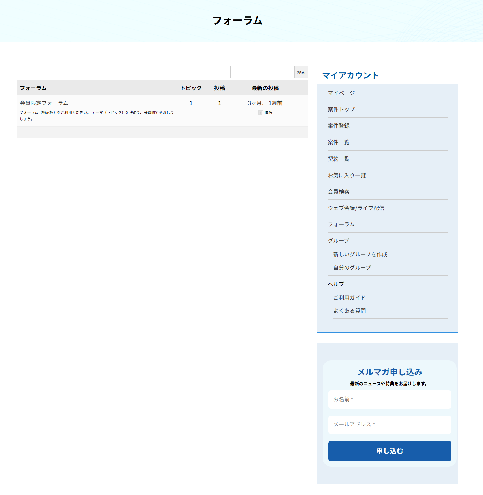The image size is (483, 495).
Task: Go to 案件トップ in sidebar
Action: click(341, 109)
